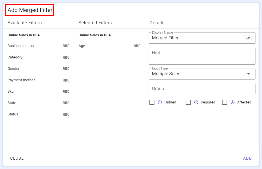
Task: Pick the Gender filter
Action: click(x=38, y=69)
